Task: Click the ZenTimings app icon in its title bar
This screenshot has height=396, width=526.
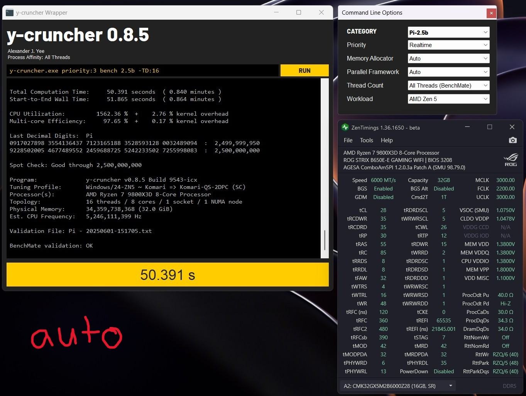Action: (345, 127)
